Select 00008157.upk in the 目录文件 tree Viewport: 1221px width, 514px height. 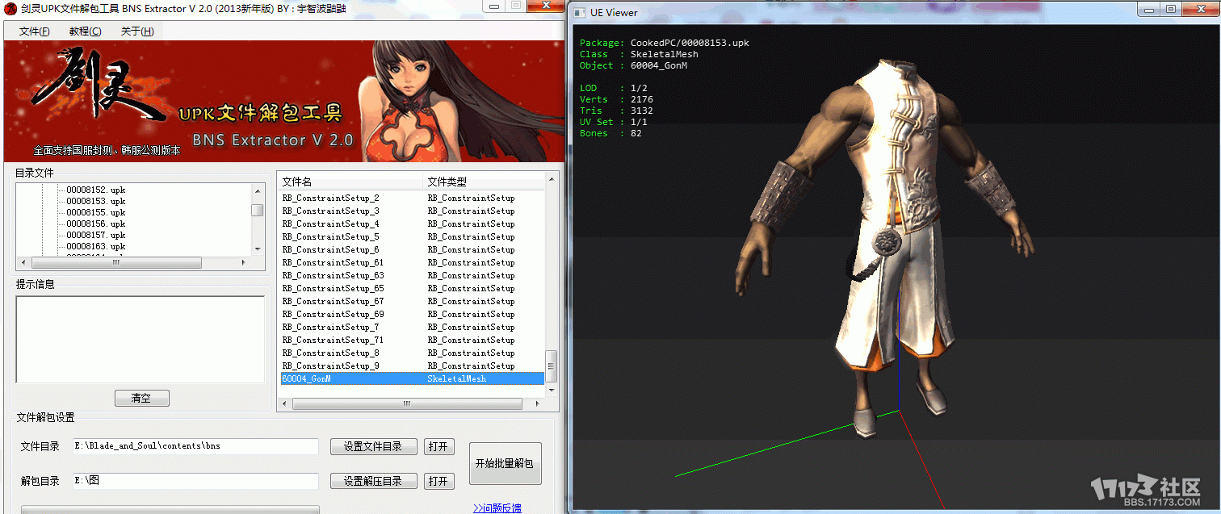click(x=96, y=235)
